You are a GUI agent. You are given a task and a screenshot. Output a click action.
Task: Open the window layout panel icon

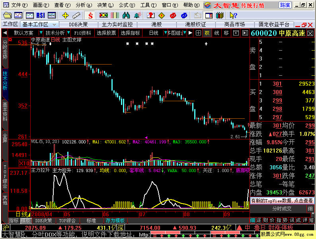(209, 15)
